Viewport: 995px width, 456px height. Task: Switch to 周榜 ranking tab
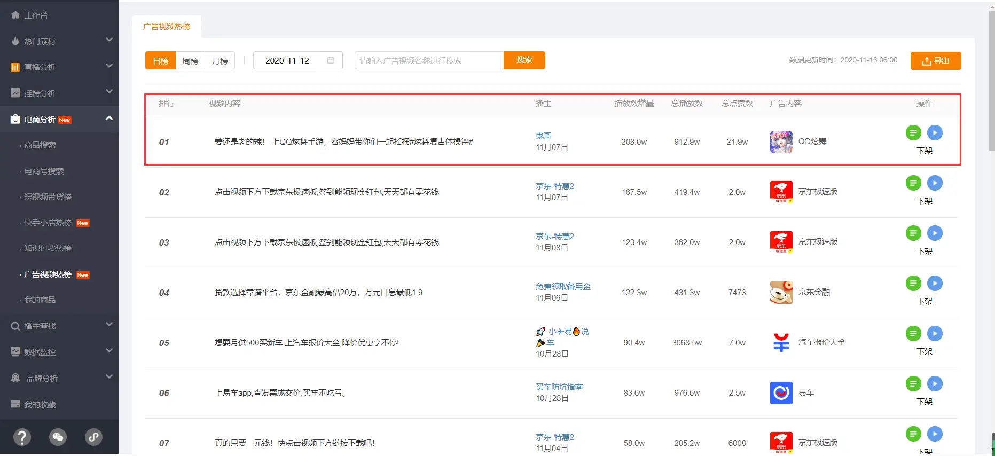(190, 61)
